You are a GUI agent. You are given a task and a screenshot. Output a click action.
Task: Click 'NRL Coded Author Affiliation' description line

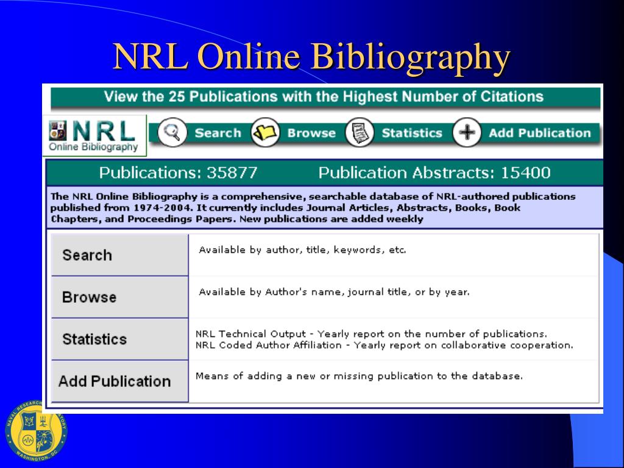coord(385,345)
